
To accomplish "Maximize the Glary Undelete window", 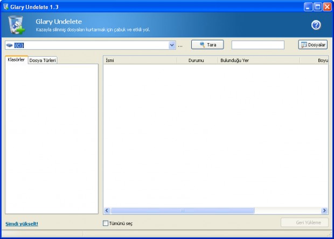I will 317,7.
